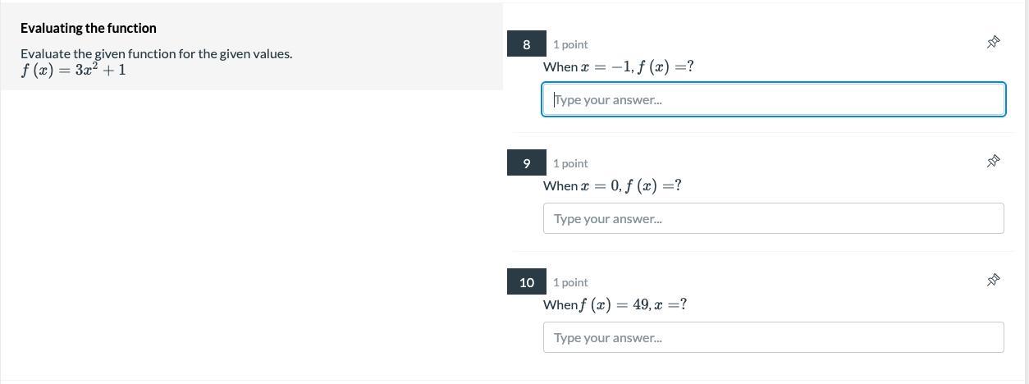Select the question 9 number badge
Image resolution: width=1029 pixels, height=384 pixels.
pyautogui.click(x=526, y=163)
